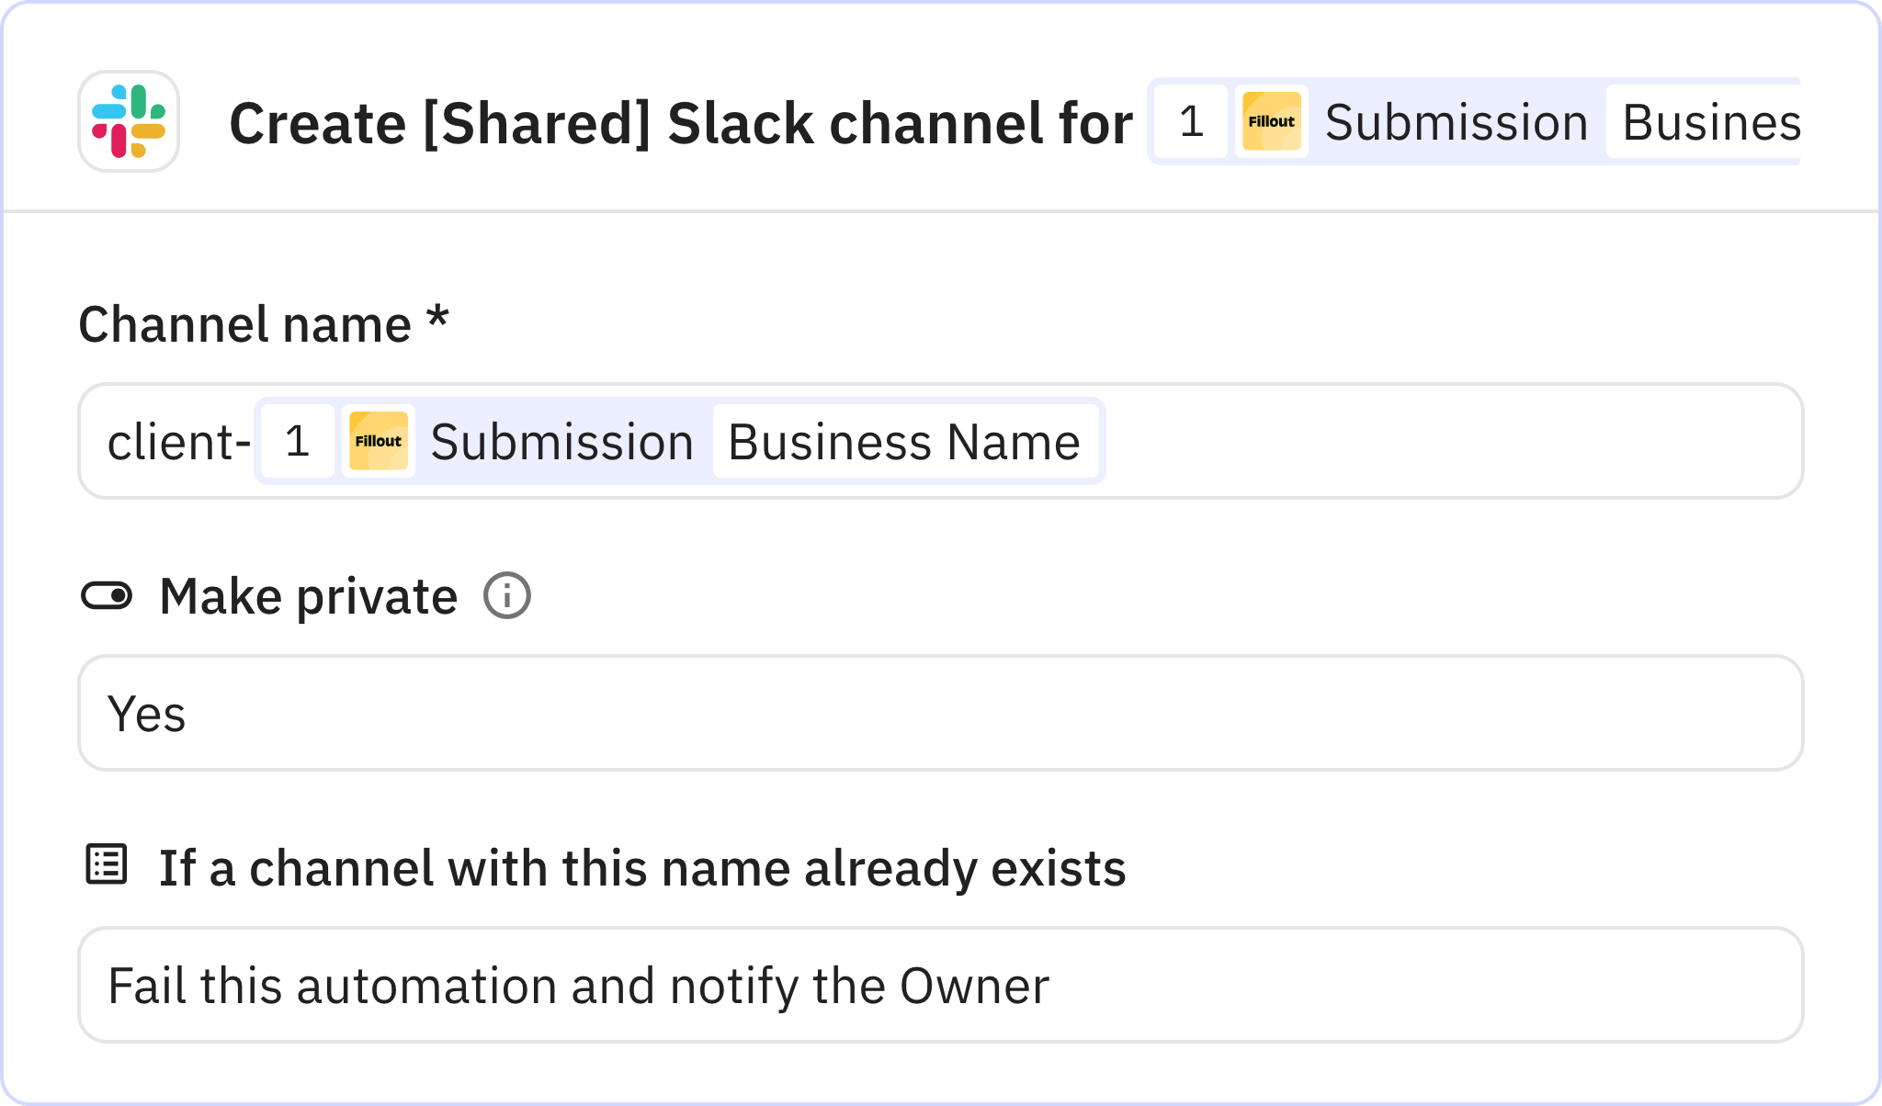
Task: Click the Slack logo icon in header
Action: [129, 121]
